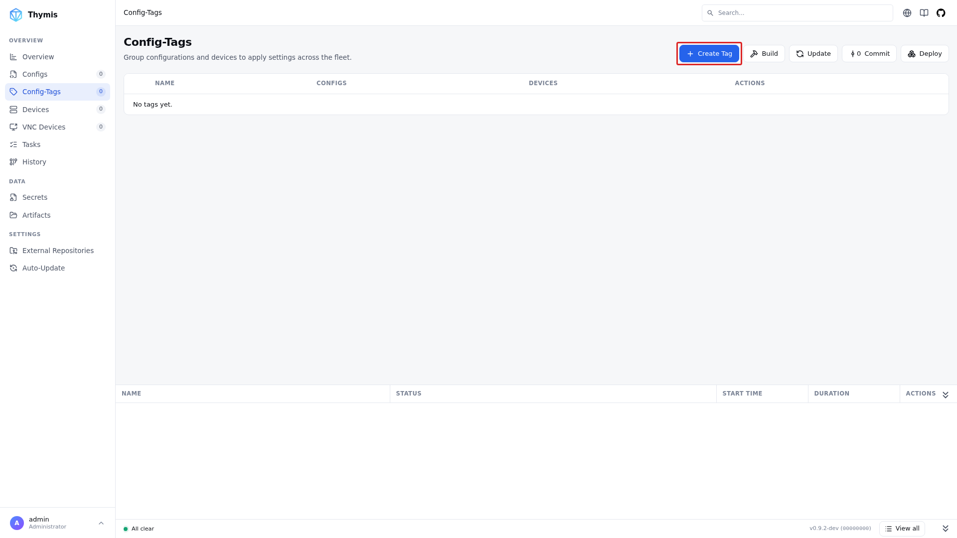The image size is (957, 538).
Task: Click the admin avatar icon
Action: pos(17,523)
